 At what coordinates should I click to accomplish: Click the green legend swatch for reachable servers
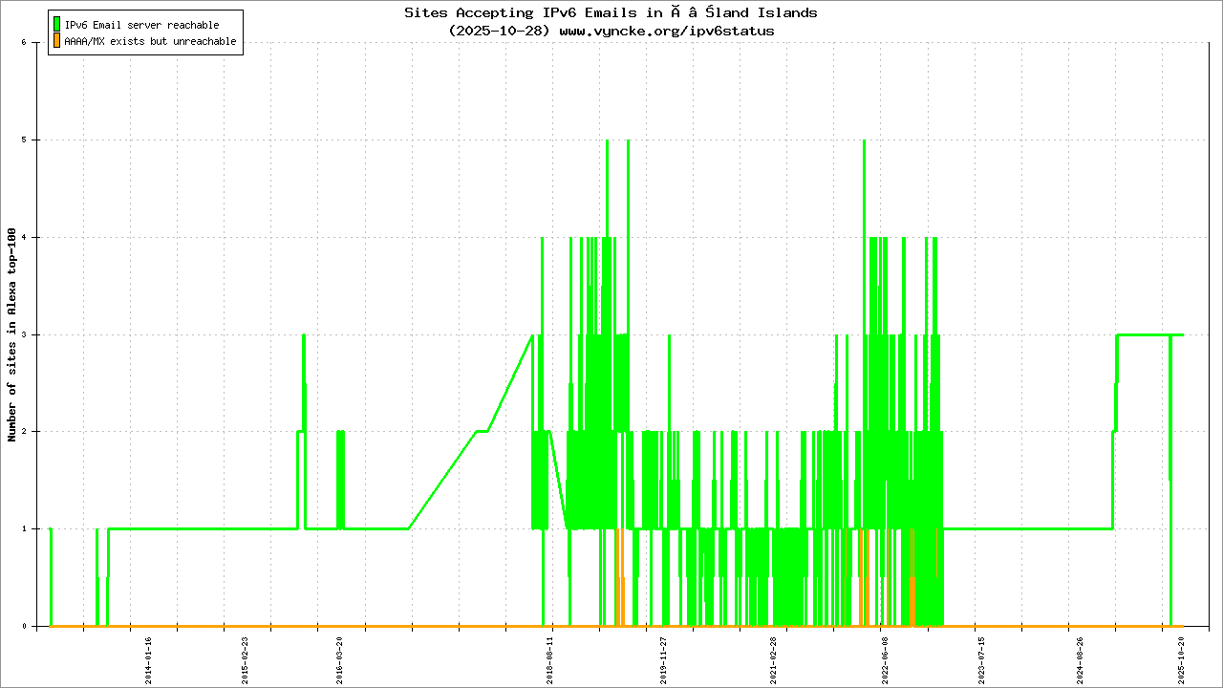coord(57,24)
